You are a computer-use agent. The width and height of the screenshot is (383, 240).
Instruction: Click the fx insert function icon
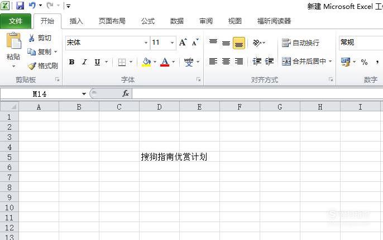(126, 93)
